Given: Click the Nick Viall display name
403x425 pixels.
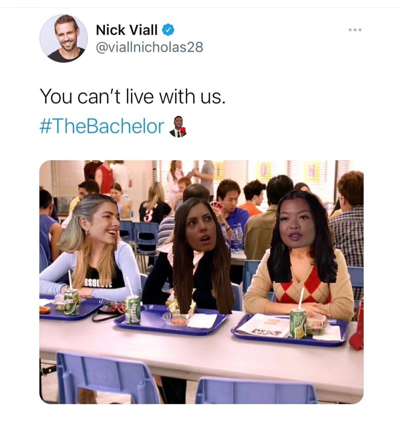Looking at the screenshot, I should pyautogui.click(x=127, y=30).
